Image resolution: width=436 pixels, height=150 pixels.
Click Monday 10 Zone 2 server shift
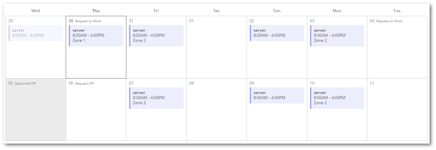(337, 98)
